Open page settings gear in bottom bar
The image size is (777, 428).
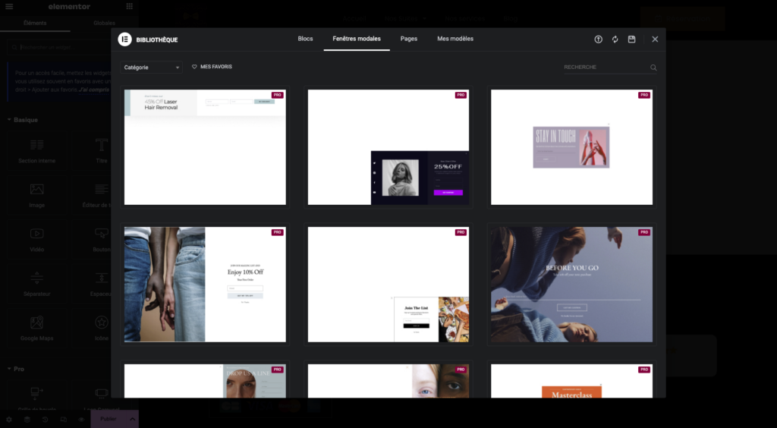[x=9, y=419]
